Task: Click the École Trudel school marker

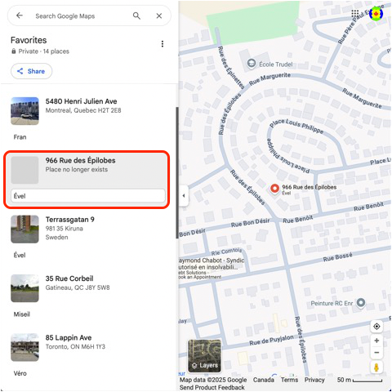Action: (x=251, y=64)
